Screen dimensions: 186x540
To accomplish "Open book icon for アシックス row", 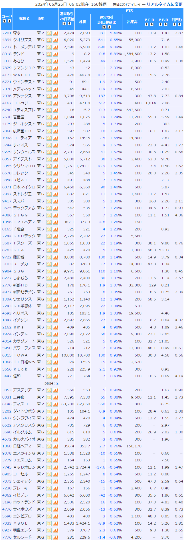I will tap(49, 96).
